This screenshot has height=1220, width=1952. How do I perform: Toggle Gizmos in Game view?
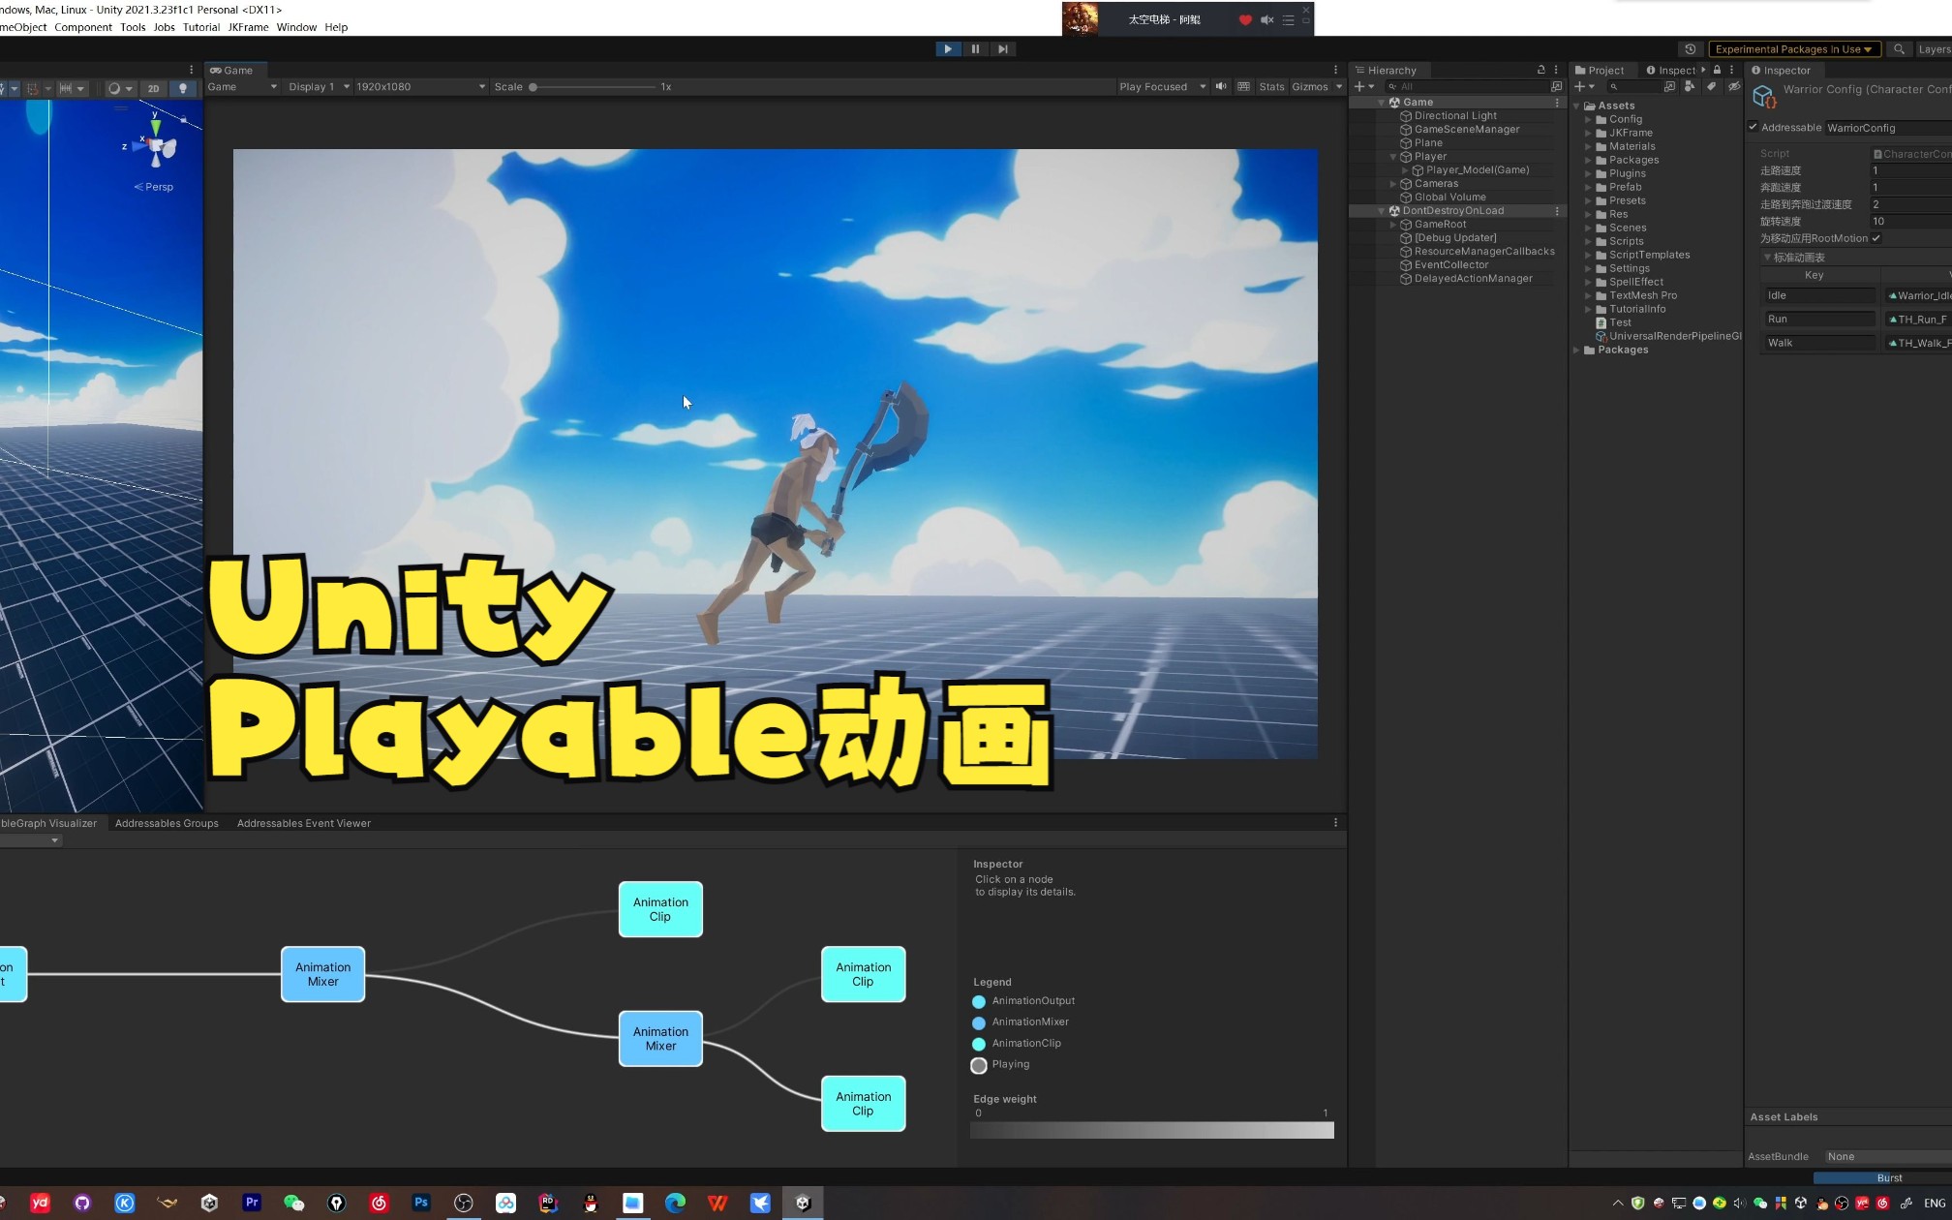pos(1309,87)
